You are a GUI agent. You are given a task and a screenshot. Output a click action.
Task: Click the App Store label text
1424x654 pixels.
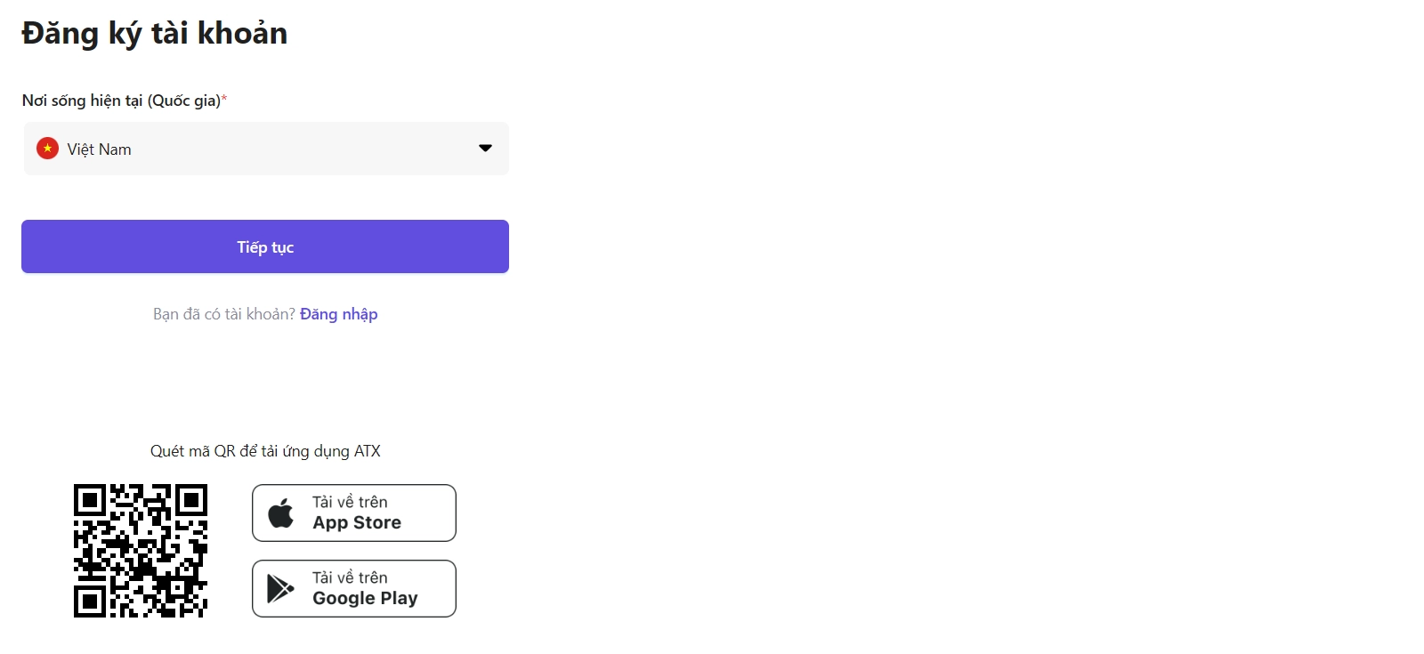pos(357,523)
